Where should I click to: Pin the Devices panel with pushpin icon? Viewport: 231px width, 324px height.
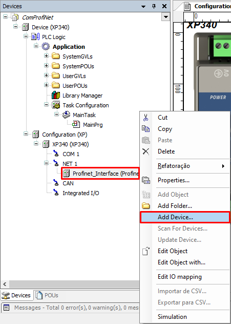pos(154,6)
